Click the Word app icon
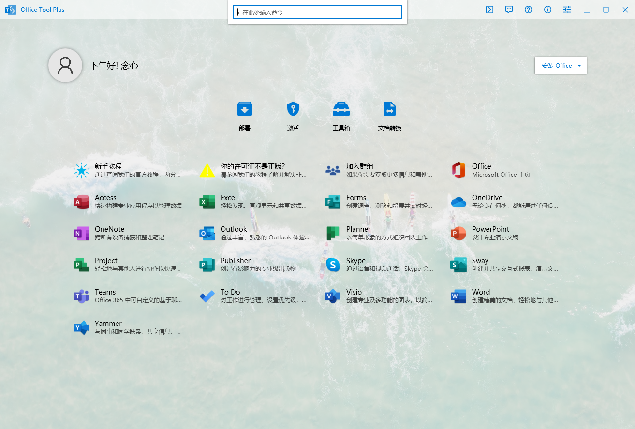 pos(458,296)
